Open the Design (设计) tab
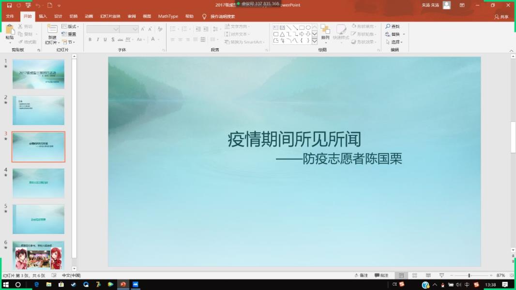 point(58,16)
